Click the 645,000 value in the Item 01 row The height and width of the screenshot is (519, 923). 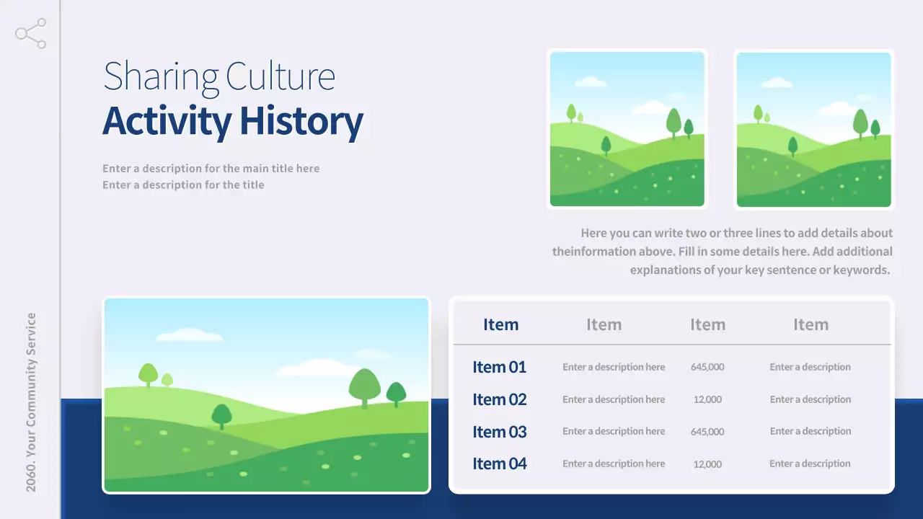(707, 367)
